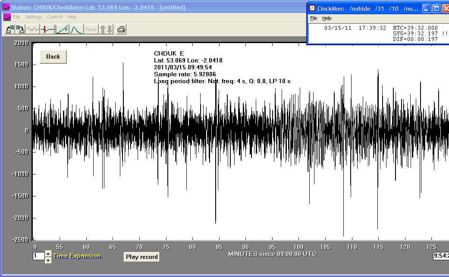Open the Help menu in ClockMon window
Screen dimensions: 449x277
point(327,18)
